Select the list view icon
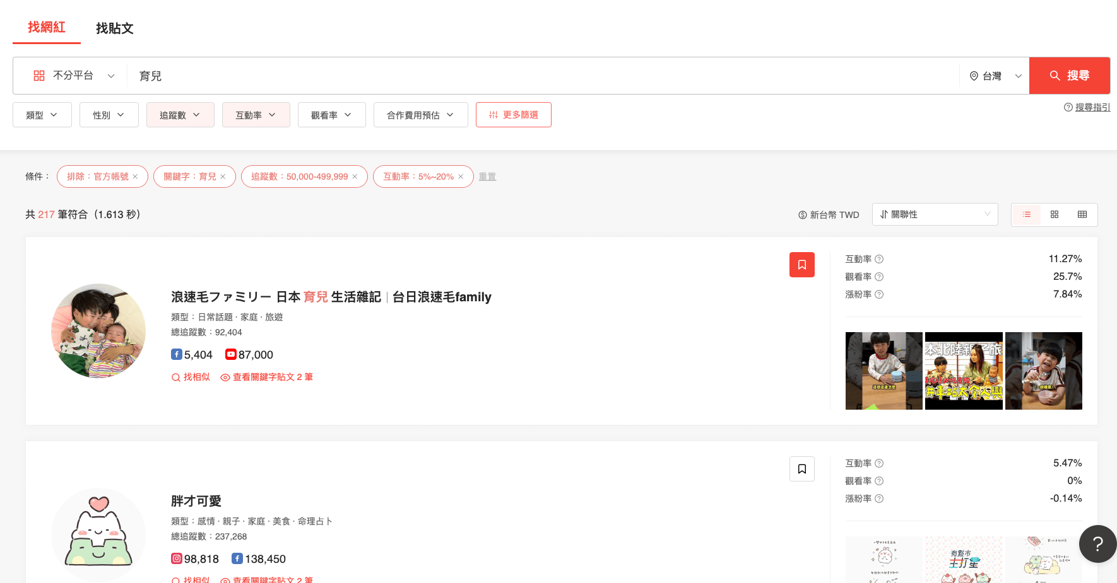The width and height of the screenshot is (1117, 583). click(1027, 214)
